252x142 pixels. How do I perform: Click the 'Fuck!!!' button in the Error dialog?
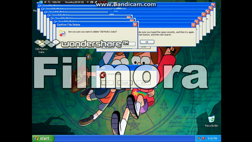tap(125, 83)
